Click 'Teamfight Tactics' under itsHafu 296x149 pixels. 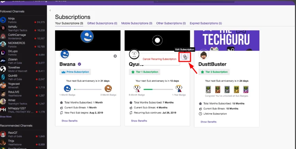[17, 30]
